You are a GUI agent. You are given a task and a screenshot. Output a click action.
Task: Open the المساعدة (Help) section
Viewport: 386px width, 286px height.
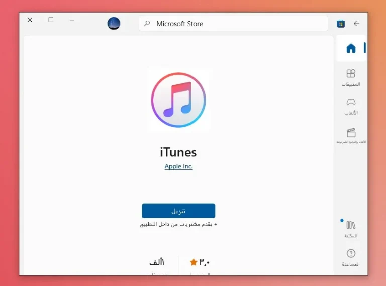pos(351,258)
